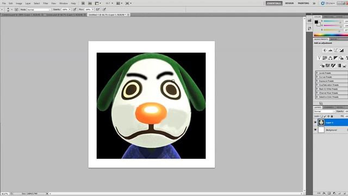Image resolution: width=348 pixels, height=196 pixels.
Task: Open the tool preset picker
Action: tap(2, 10)
